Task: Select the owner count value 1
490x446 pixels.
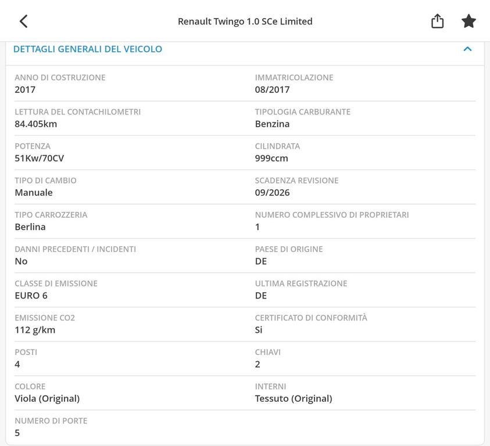Action: (x=257, y=227)
